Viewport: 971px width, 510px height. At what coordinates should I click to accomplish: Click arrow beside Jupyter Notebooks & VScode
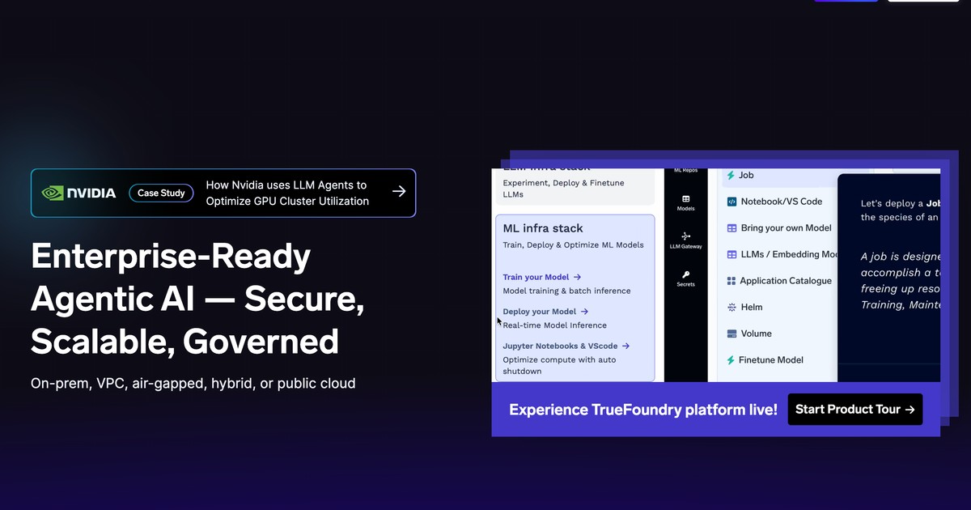[625, 346]
